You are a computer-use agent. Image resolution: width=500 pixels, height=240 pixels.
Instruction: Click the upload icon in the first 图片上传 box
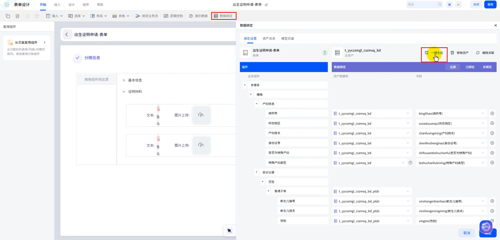[x=201, y=115]
